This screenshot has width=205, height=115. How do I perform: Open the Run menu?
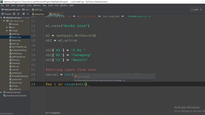point(45,5)
